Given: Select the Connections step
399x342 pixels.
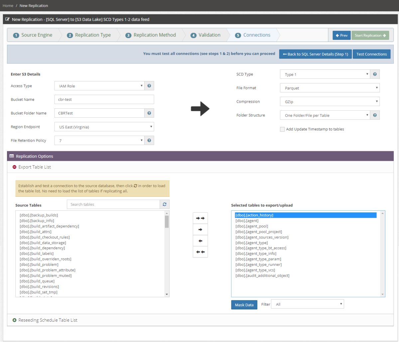Looking at the screenshot, I should click(253, 35).
